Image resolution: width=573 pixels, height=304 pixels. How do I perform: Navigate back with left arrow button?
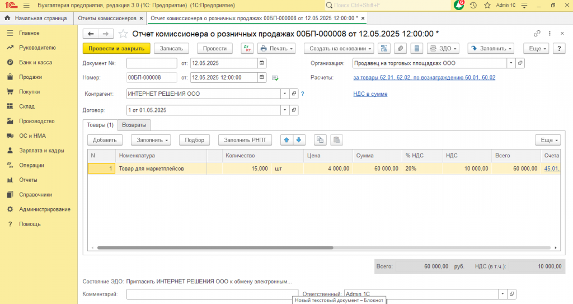click(x=91, y=34)
